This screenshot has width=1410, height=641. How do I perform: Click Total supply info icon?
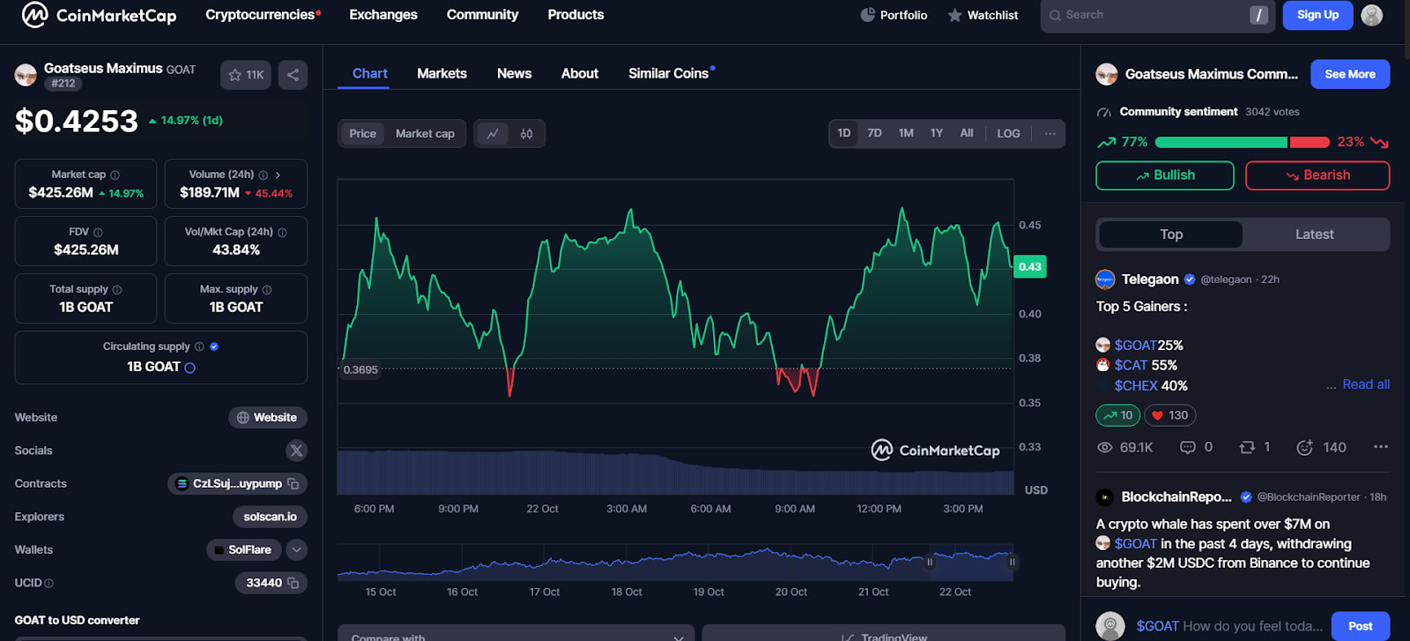117,289
